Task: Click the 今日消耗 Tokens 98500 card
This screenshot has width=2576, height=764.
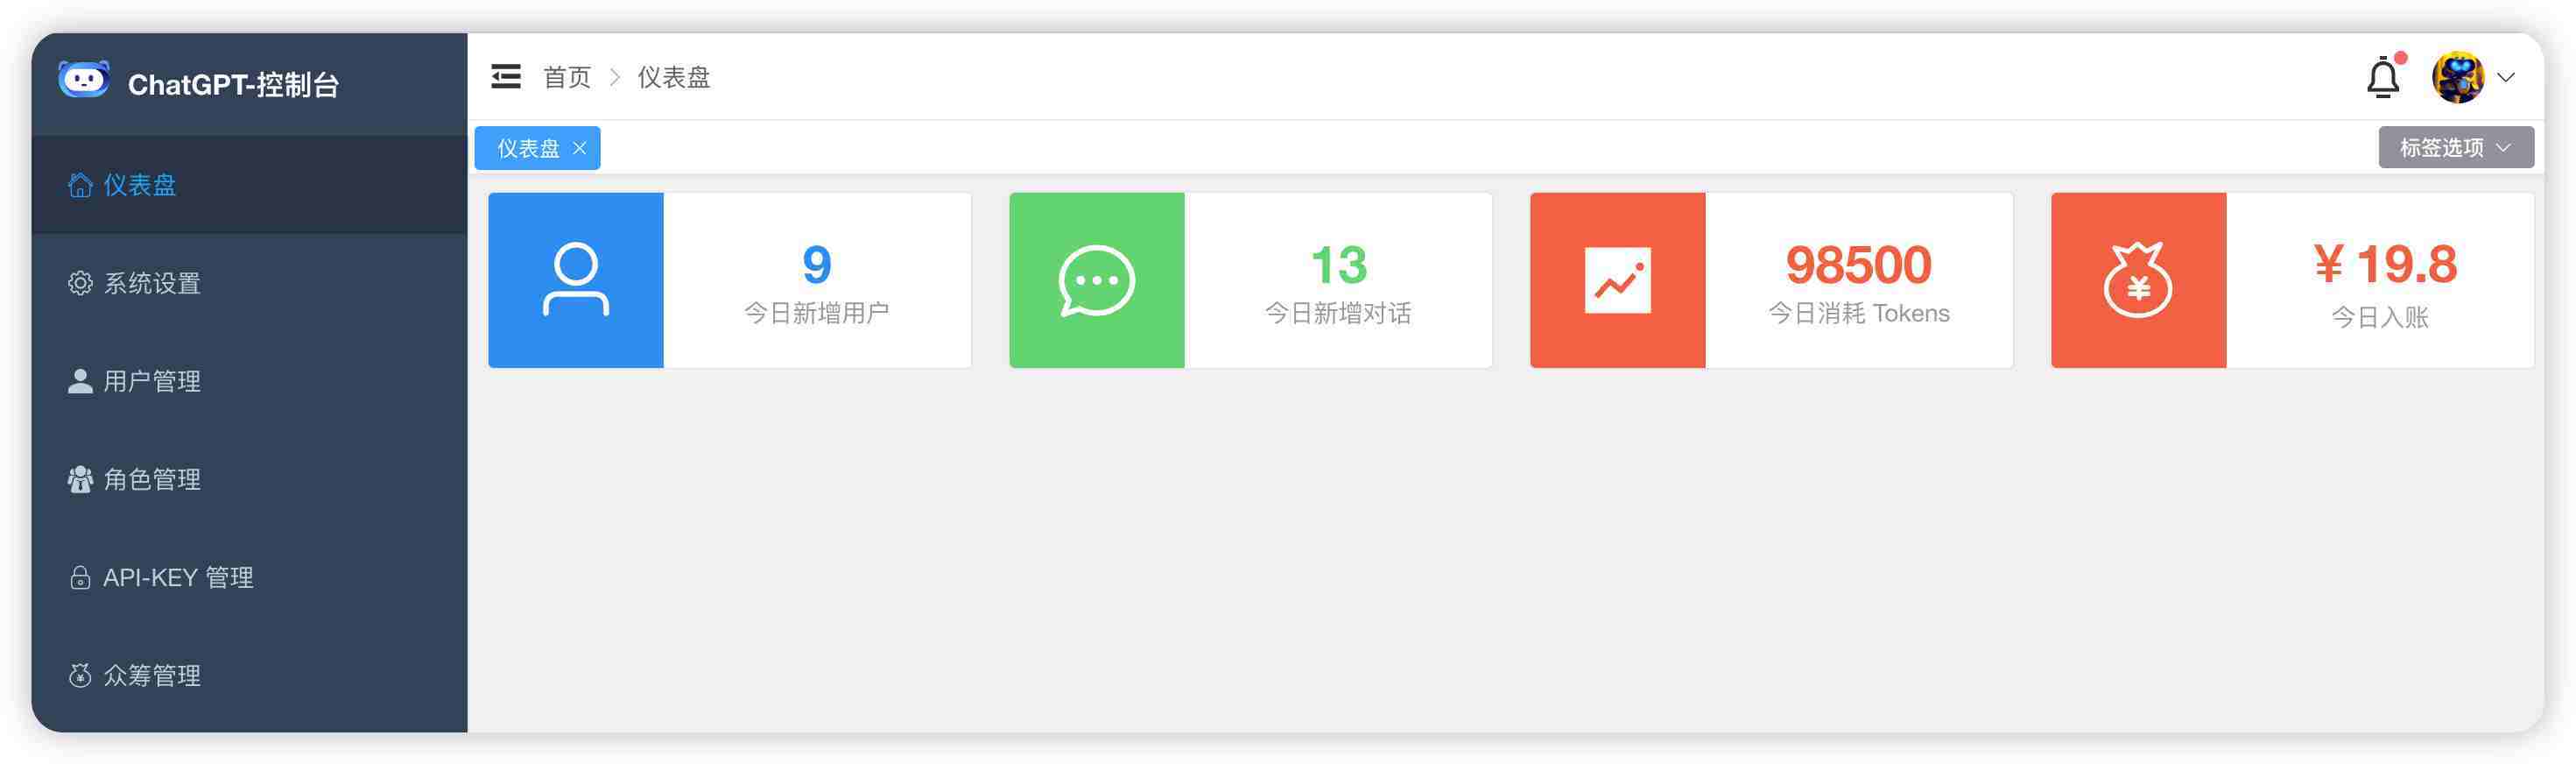Action: pos(1771,280)
